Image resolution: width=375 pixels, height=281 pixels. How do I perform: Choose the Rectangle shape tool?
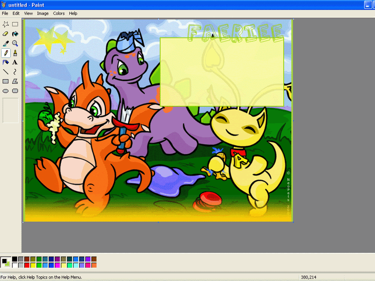[x=6, y=81]
